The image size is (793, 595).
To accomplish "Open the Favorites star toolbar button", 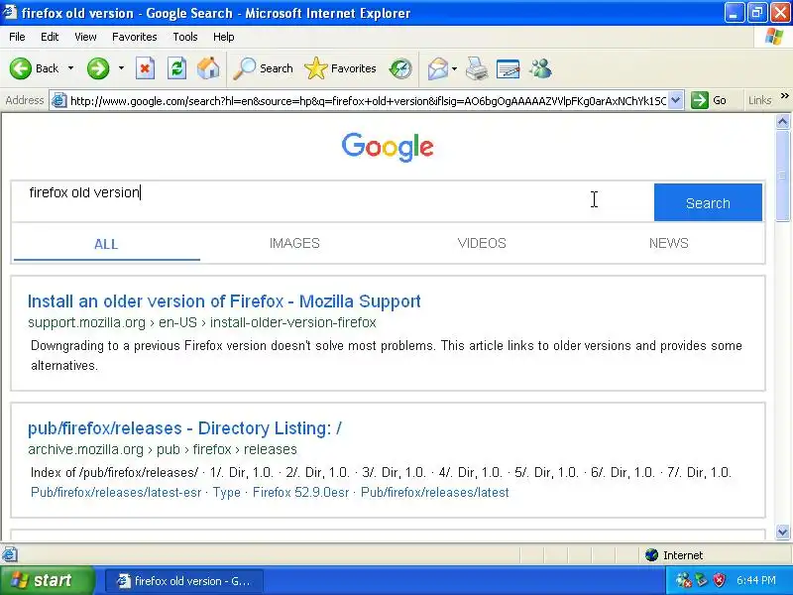I will [x=340, y=68].
